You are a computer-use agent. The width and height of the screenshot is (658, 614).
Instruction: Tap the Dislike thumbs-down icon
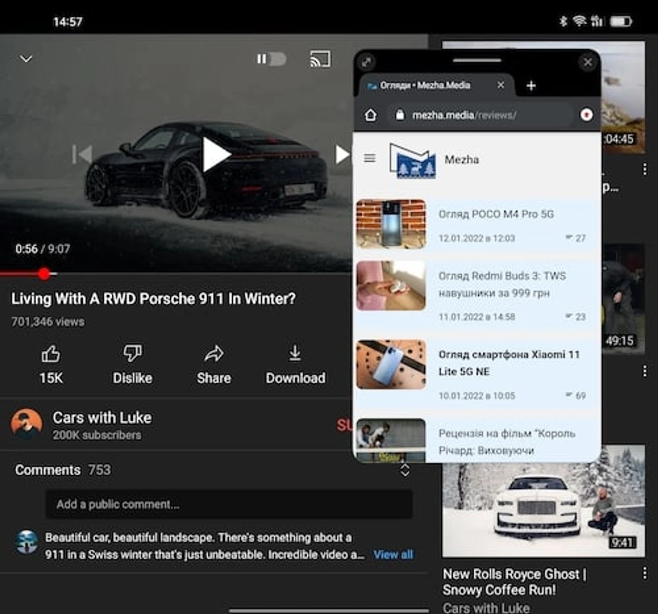point(133,353)
